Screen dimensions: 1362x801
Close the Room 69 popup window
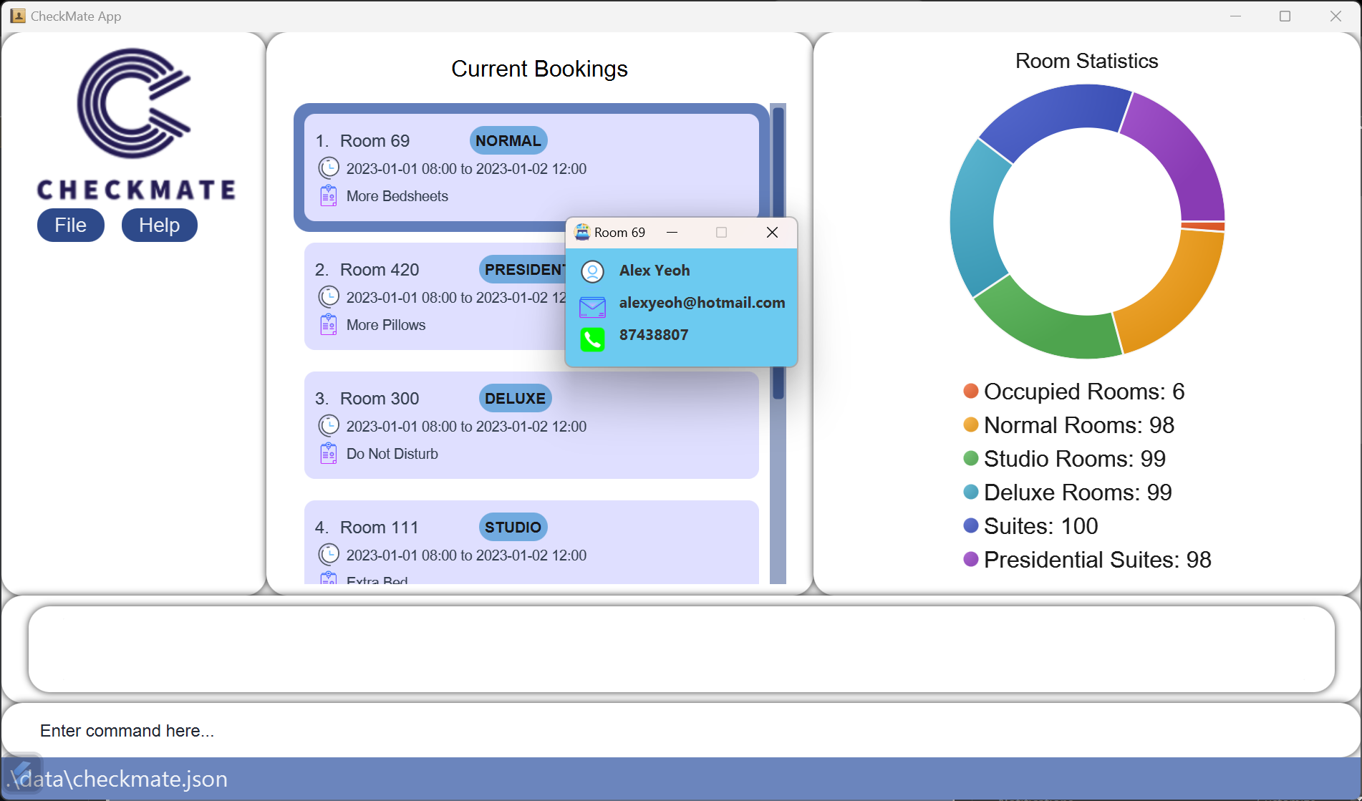(772, 232)
